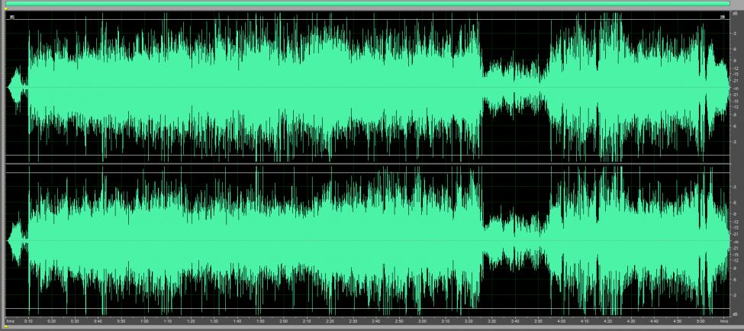Click the 1:30 mark on time ruler

click(214, 320)
